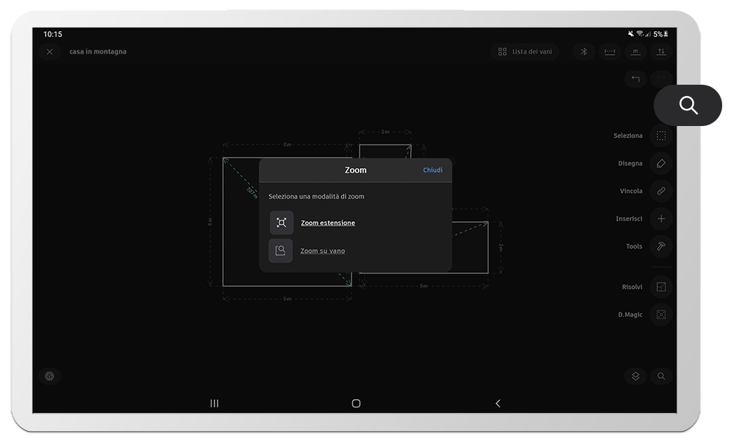Select the Seleziona marquee tool
Screen dimensions: 730x445
point(661,135)
